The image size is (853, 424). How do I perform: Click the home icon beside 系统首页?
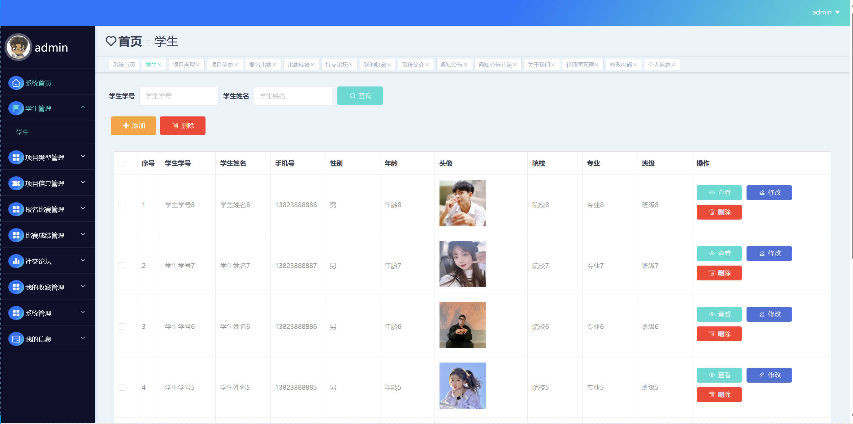16,83
